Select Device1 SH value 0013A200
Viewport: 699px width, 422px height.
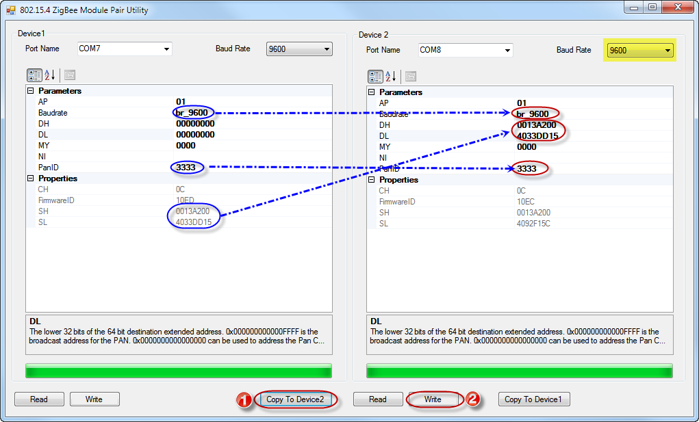click(x=192, y=211)
